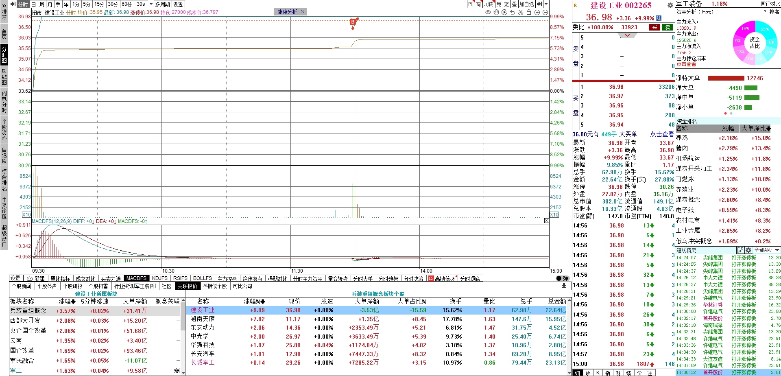
Task: Open the 点击查看 large order link
Action: pos(662,134)
